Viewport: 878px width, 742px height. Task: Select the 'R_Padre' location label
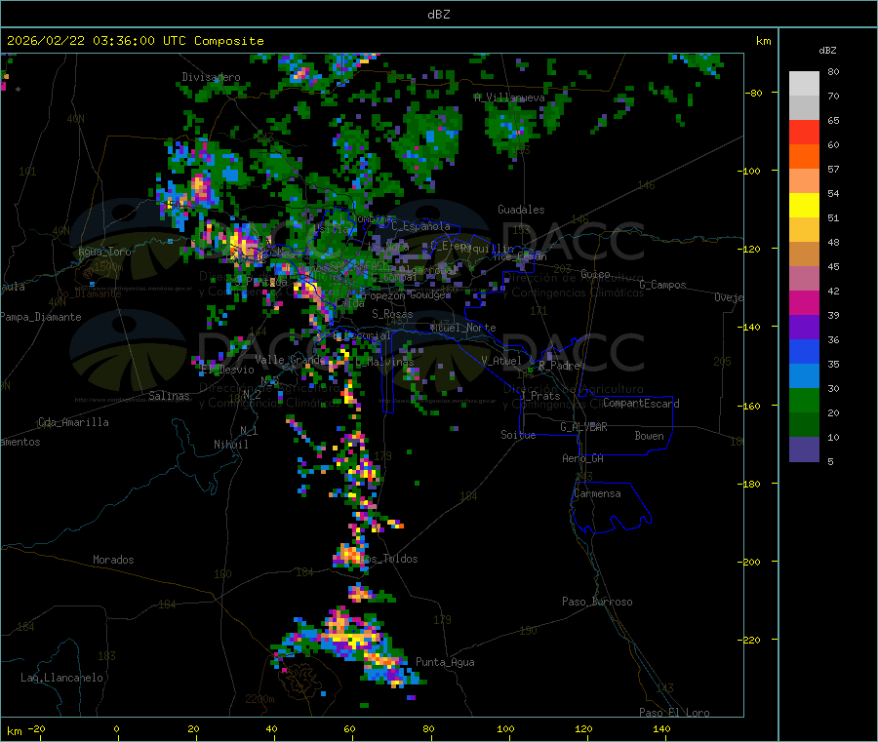(x=559, y=366)
